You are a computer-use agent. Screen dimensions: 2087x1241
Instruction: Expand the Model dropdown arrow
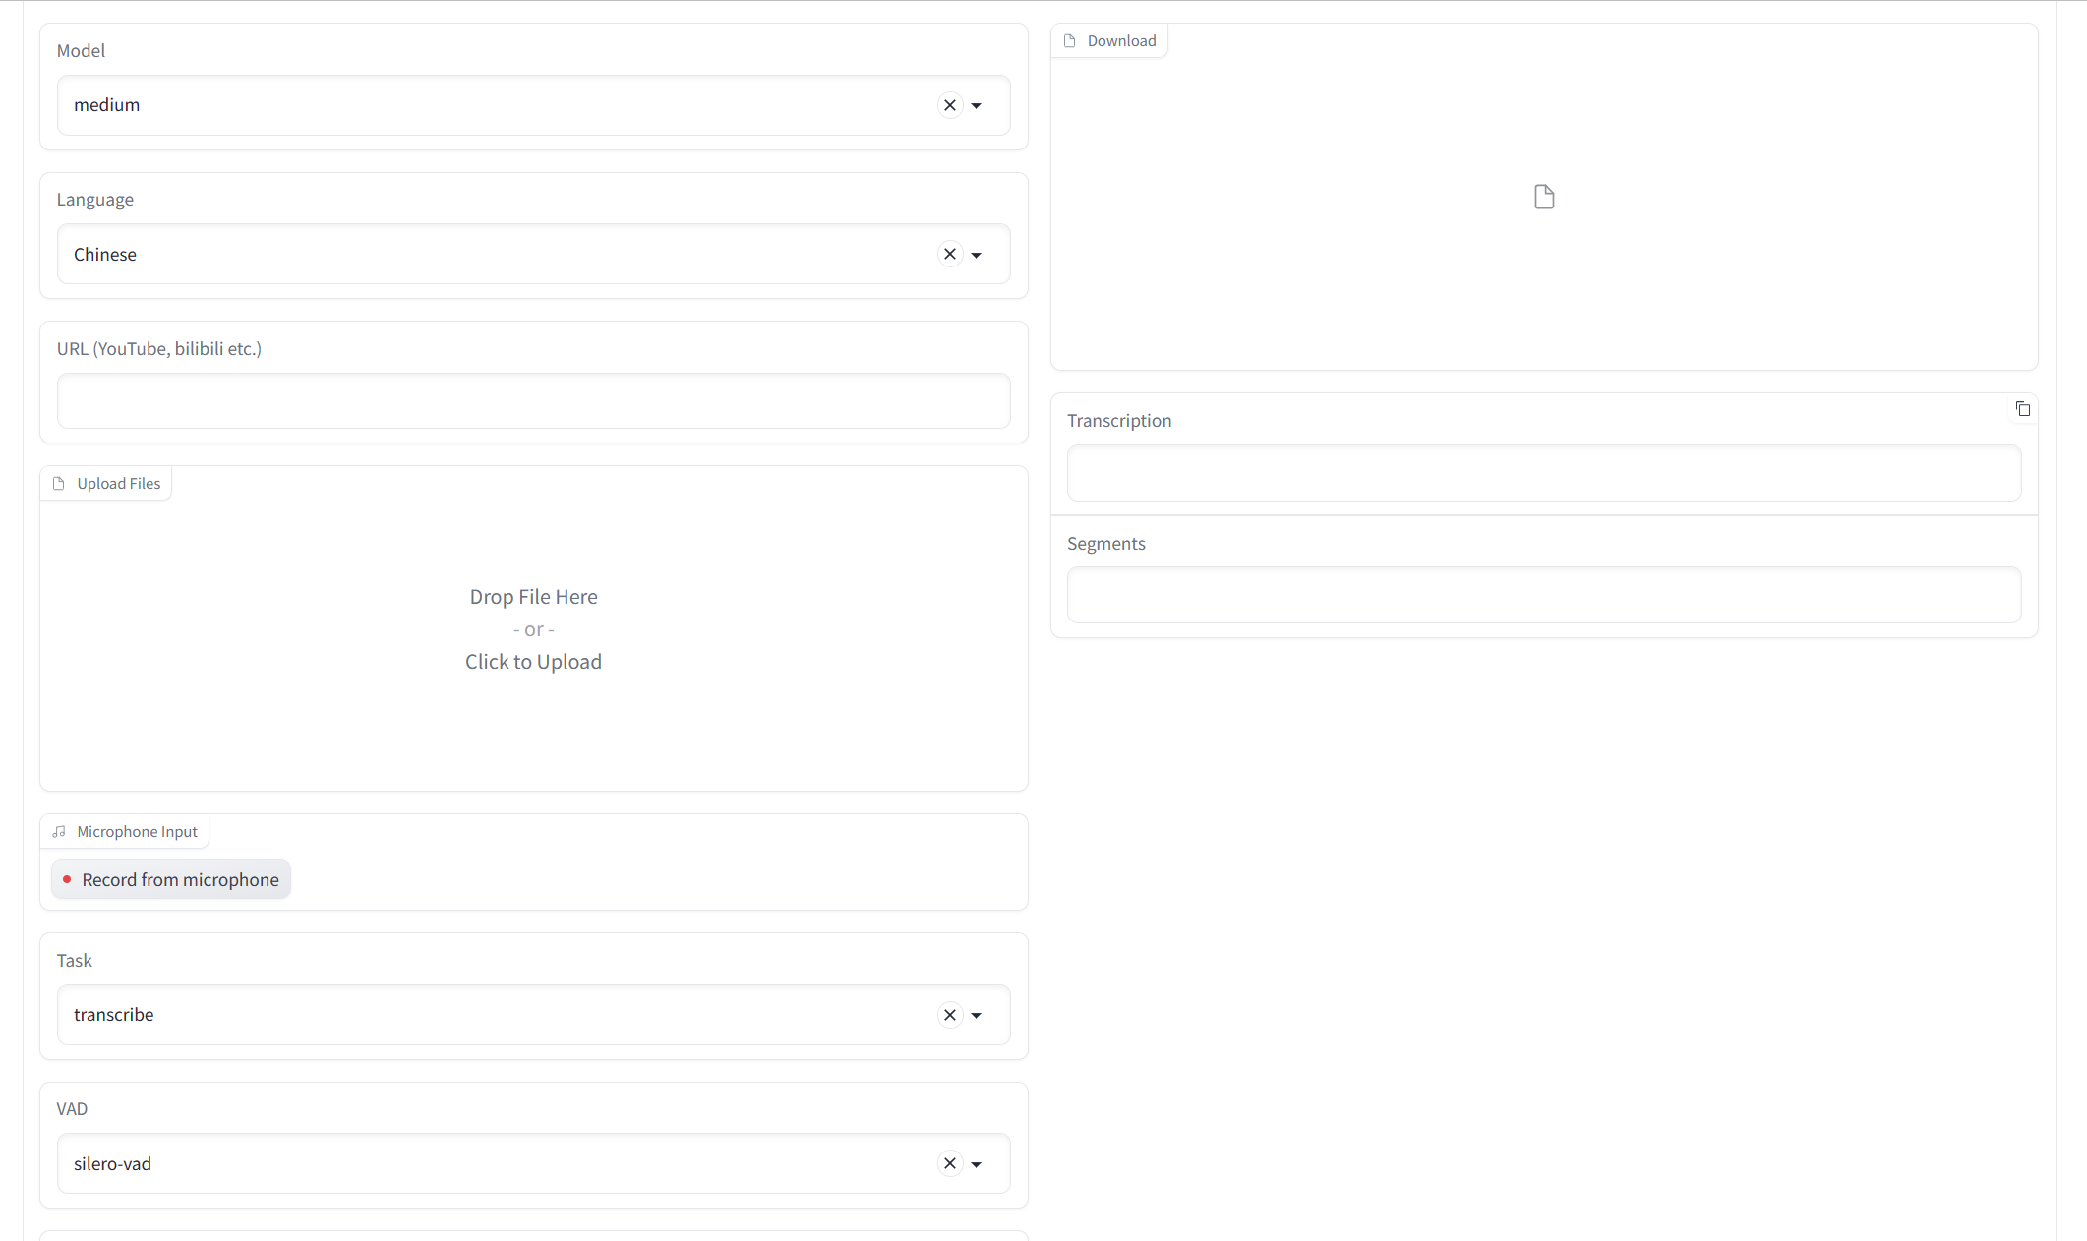pos(977,105)
